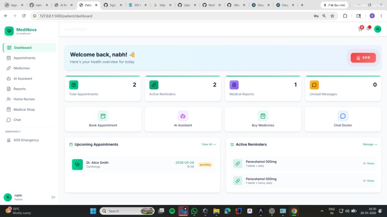Go to Appointments in sidebar
Screen dimensions: 387x217
tap(29, 58)
